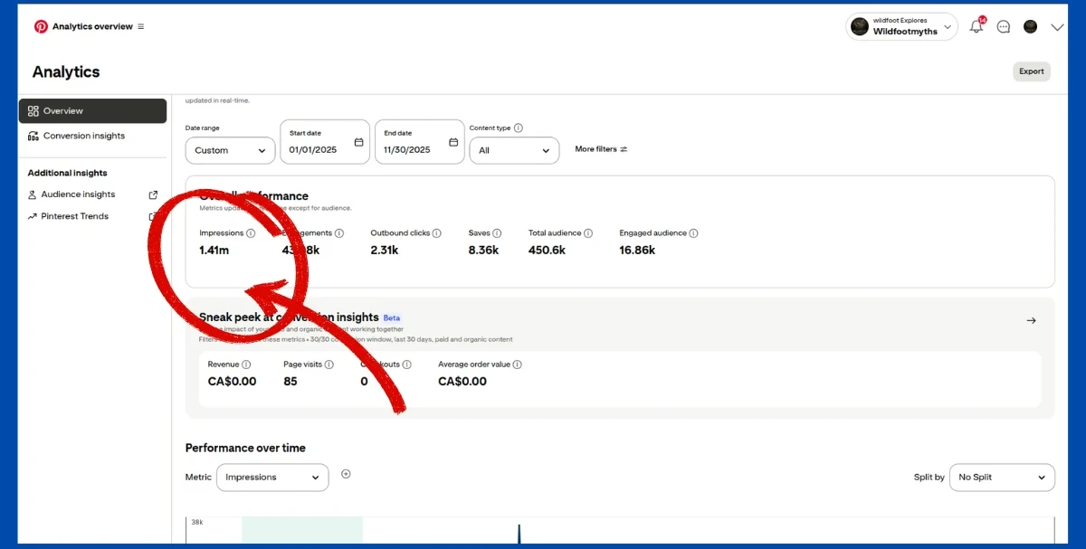Open the messages chat bubble icon

[1003, 27]
